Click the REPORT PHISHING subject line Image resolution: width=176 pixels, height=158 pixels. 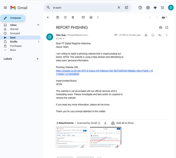coord(72,28)
